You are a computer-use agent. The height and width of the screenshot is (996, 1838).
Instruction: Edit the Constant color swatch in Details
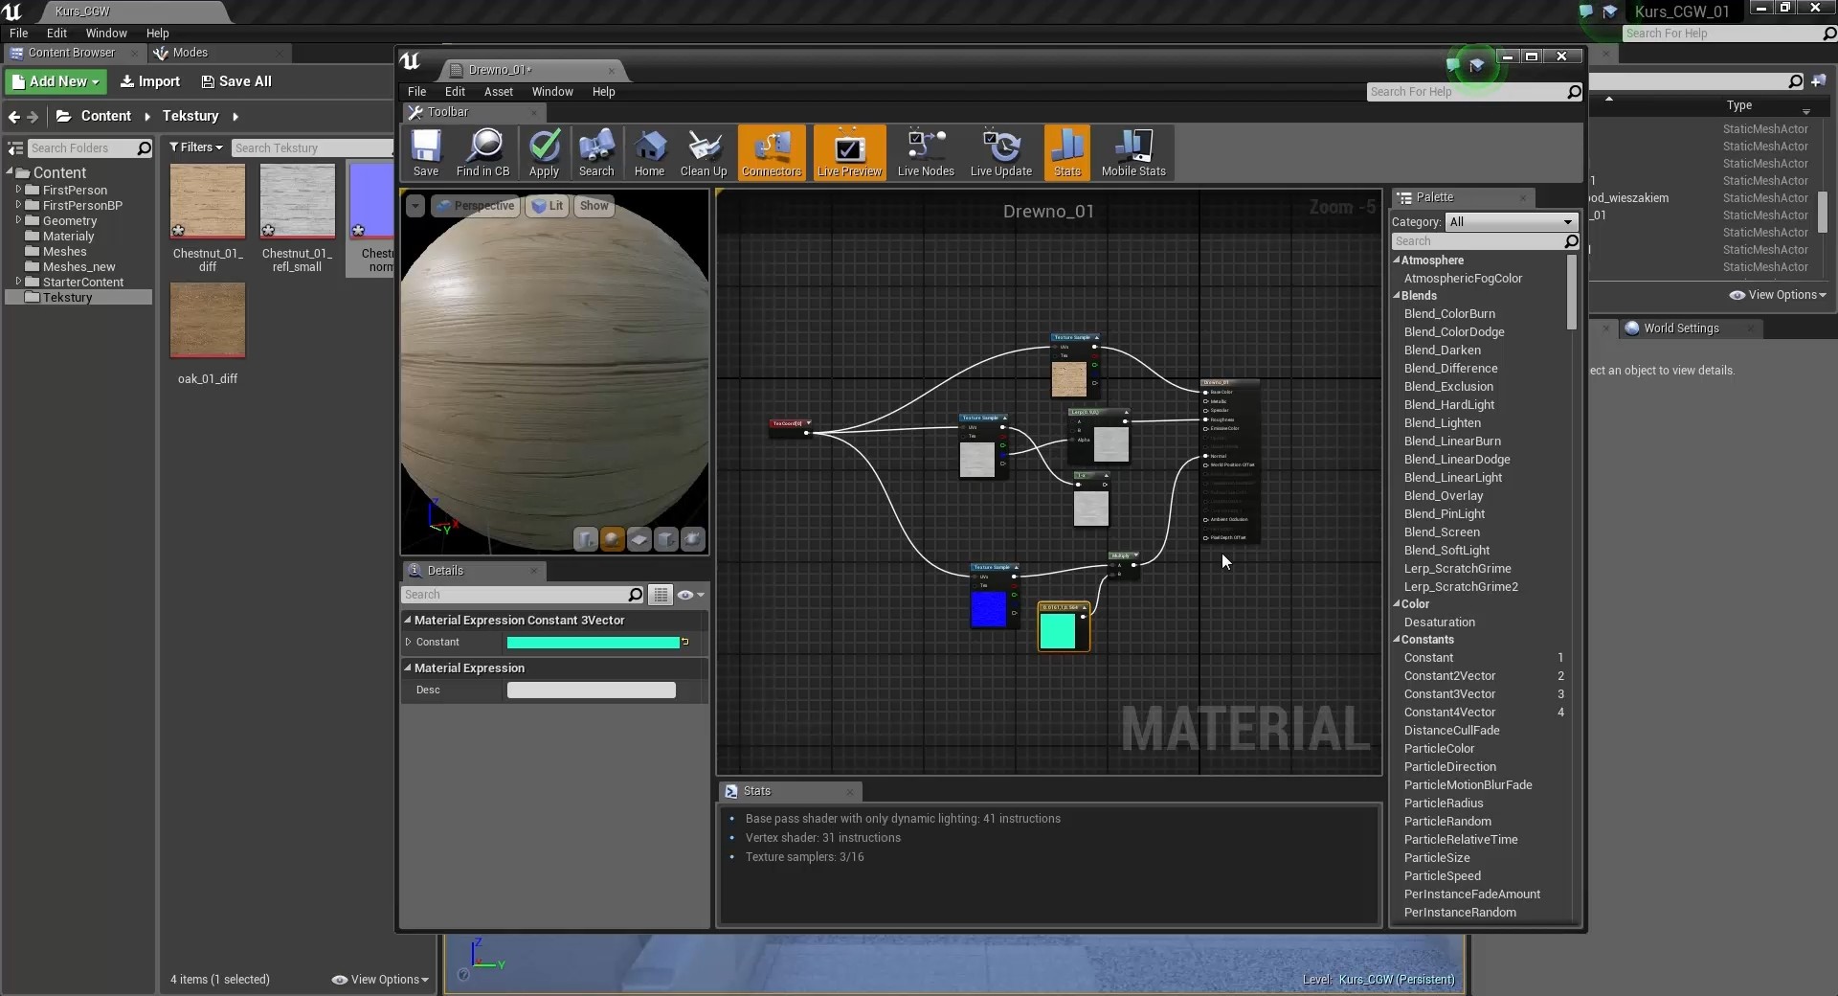point(594,642)
